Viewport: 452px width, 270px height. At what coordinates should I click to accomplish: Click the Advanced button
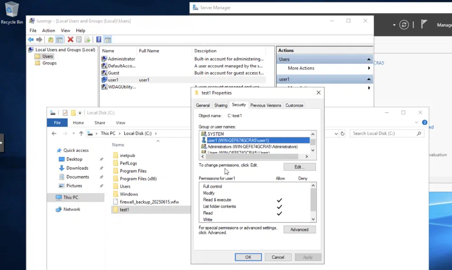(x=299, y=229)
